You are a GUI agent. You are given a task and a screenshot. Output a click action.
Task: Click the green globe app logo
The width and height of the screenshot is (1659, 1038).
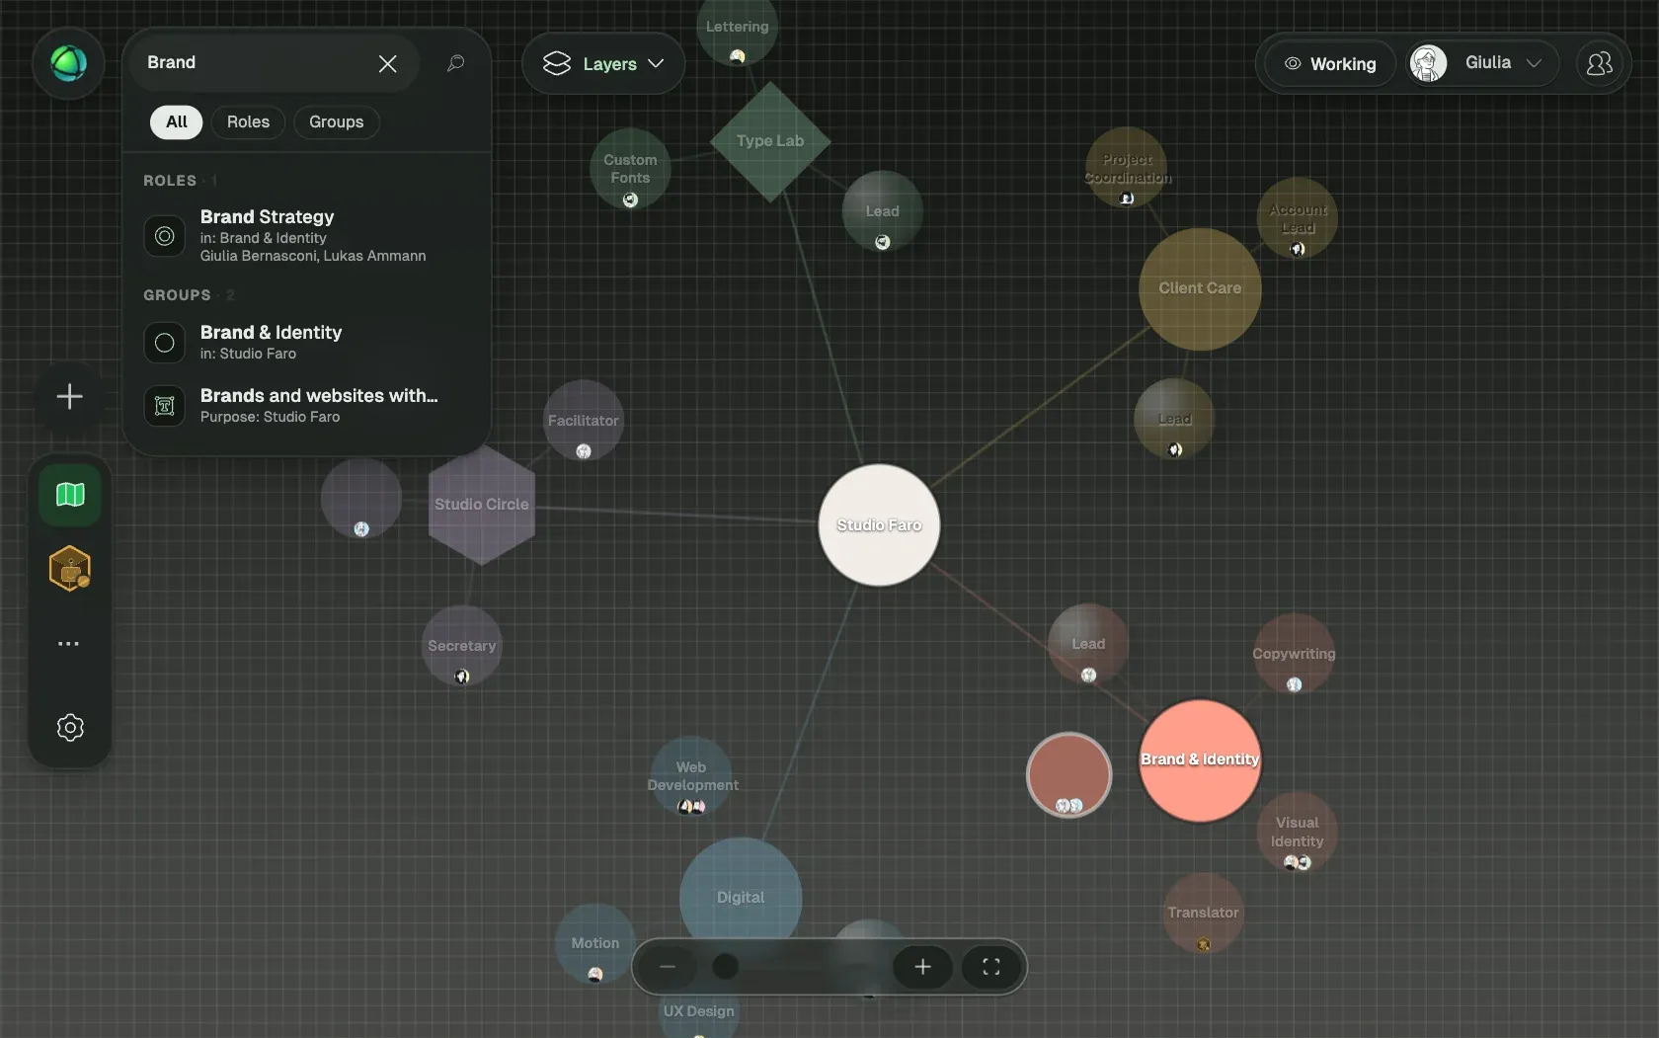pos(68,63)
